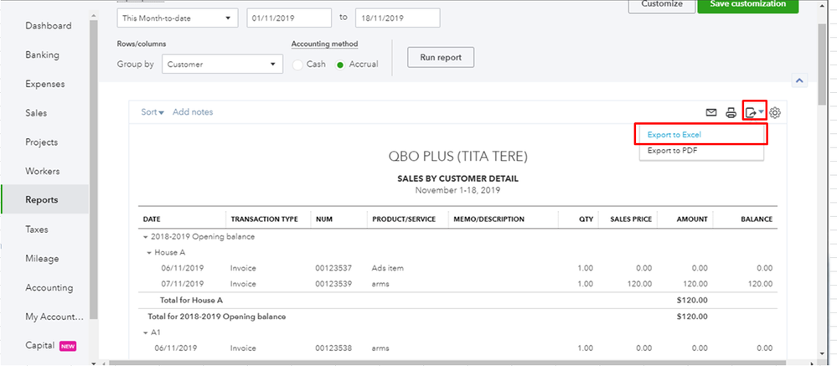837x366 pixels.
Task: Collapse the House A group
Action: tap(149, 252)
